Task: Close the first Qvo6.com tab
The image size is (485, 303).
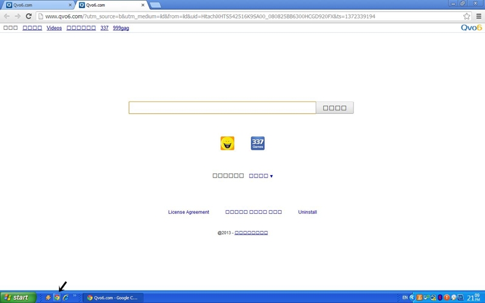Action: point(70,5)
